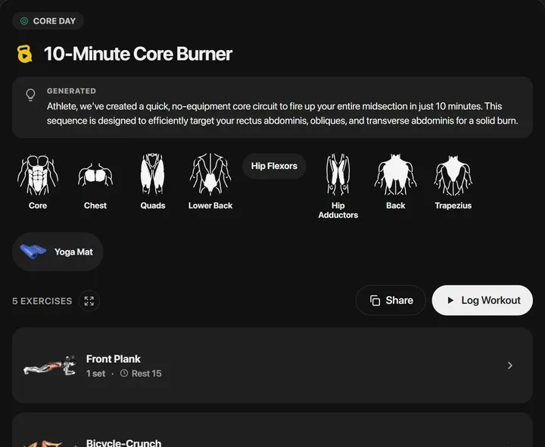Share this workout
545x447 pixels.
(x=391, y=300)
